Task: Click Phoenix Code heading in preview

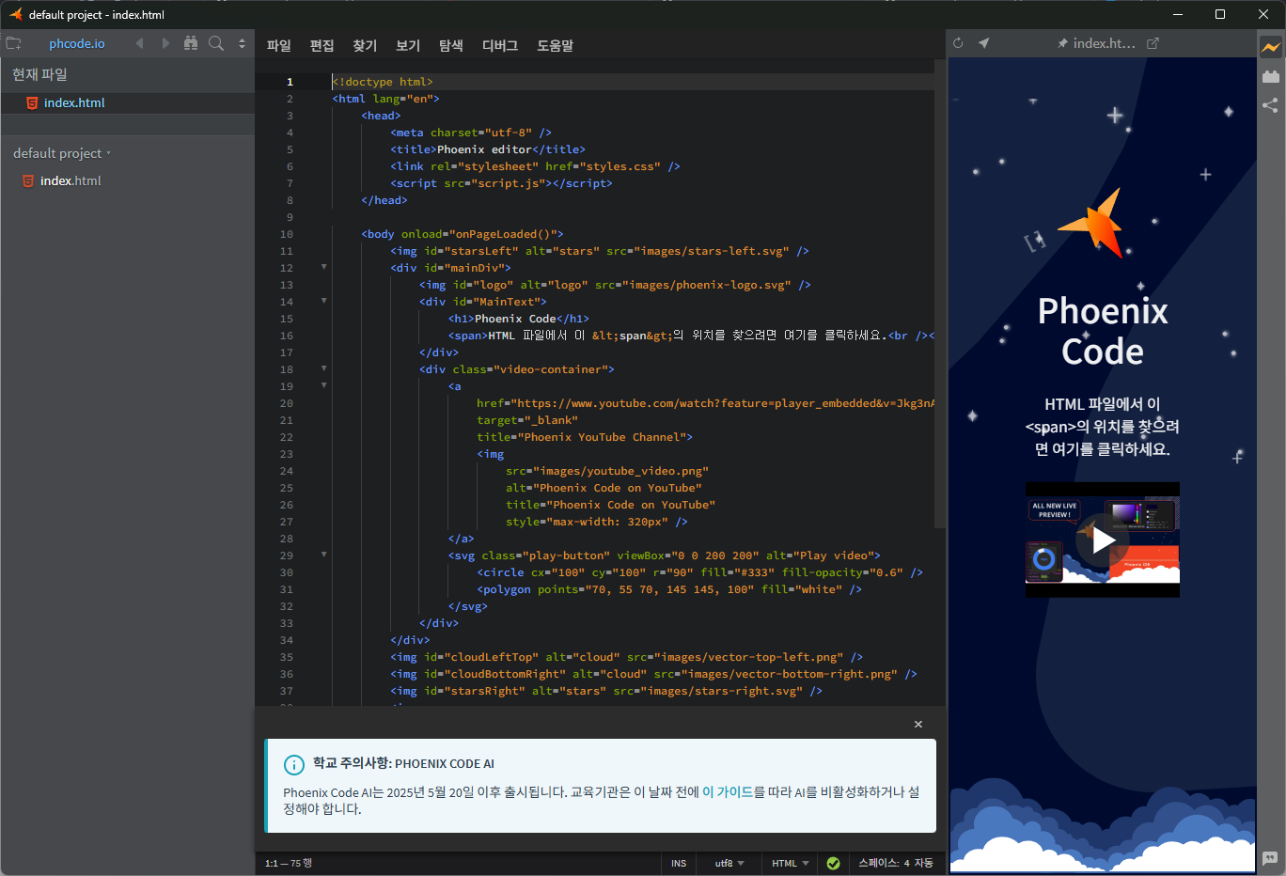Action: coord(1103,331)
